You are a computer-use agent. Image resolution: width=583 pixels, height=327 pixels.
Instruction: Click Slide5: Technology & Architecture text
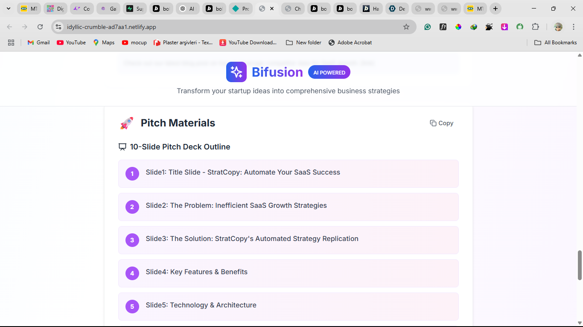click(x=201, y=305)
